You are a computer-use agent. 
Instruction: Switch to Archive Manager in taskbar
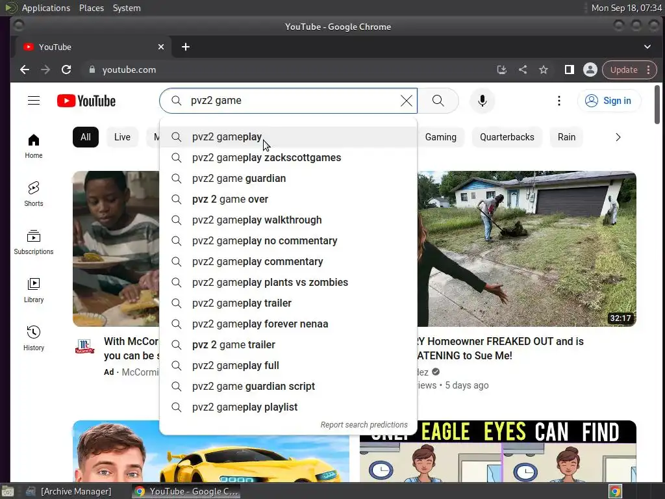(69, 491)
